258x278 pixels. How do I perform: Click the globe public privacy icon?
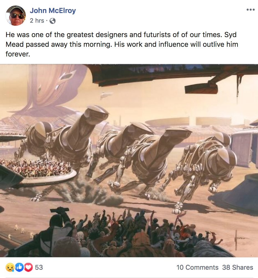[52, 21]
